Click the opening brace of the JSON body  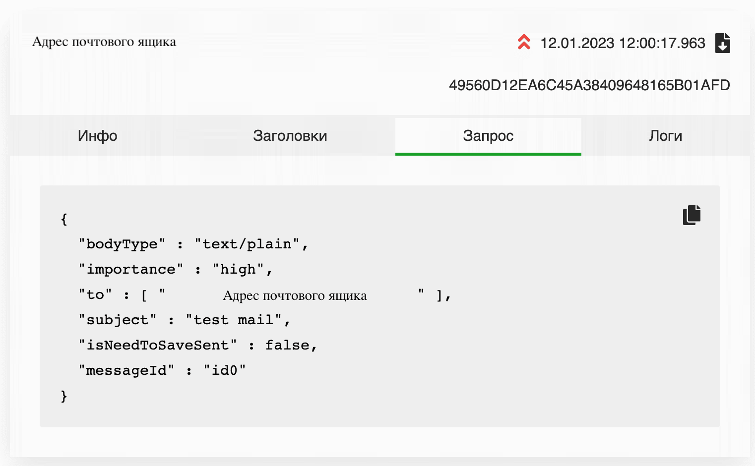point(63,219)
